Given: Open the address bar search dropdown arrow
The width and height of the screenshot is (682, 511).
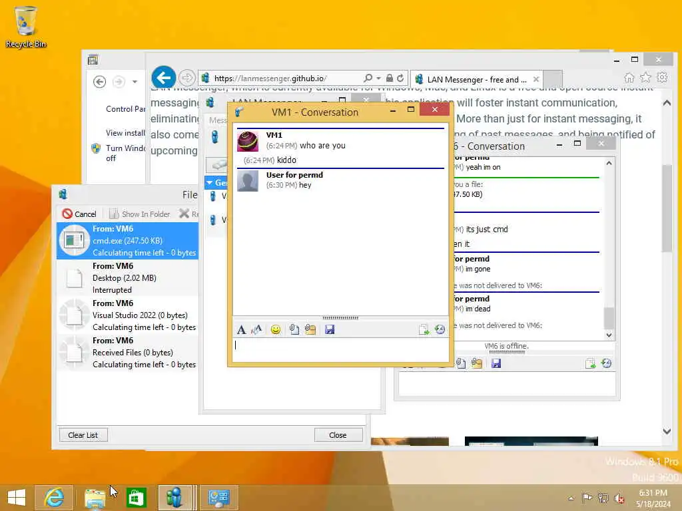Looking at the screenshot, I should (378, 79).
